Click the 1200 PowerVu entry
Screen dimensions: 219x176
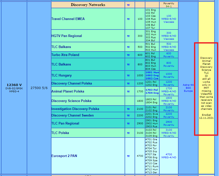[x=169, y=83]
